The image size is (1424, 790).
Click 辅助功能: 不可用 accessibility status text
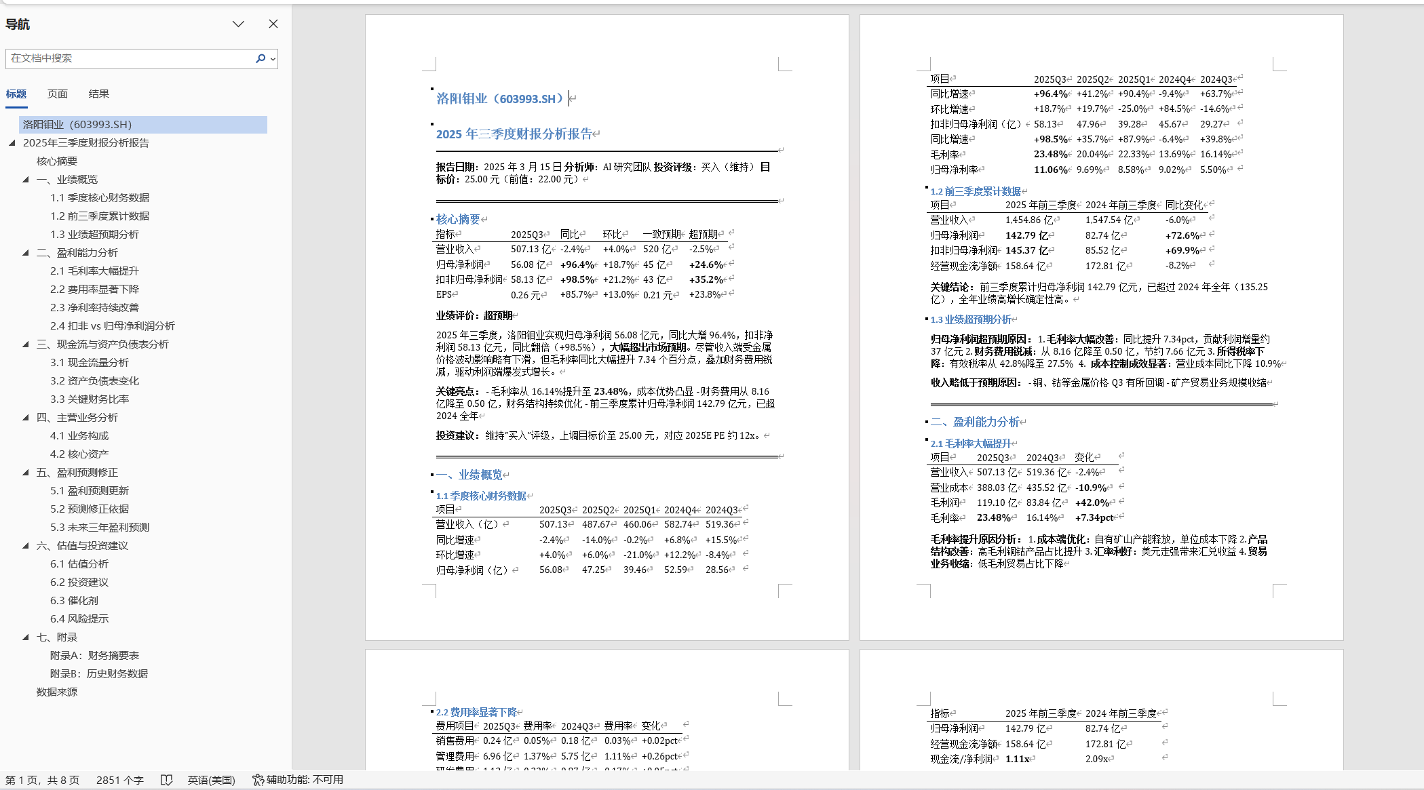[305, 780]
